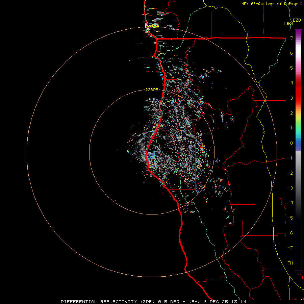Click the 50 NMI range ring label
304x304 pixels.
coord(152,89)
